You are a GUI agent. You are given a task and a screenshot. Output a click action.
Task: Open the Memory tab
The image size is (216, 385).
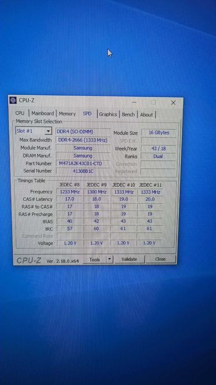coord(67,113)
